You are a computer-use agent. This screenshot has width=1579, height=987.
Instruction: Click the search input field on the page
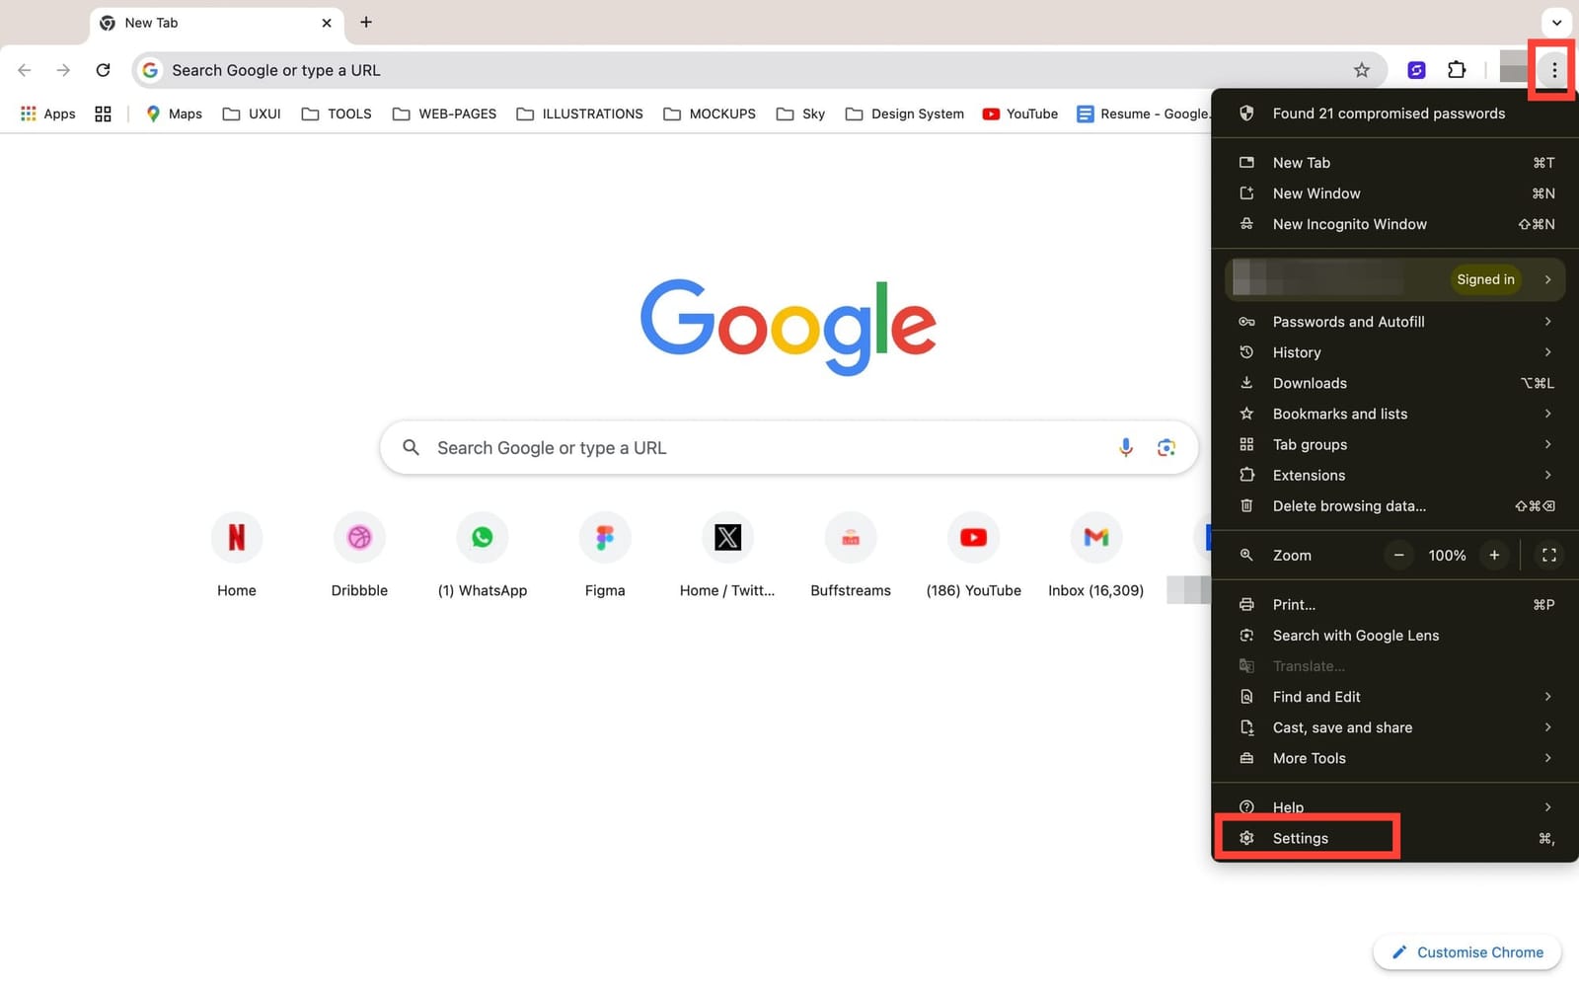(691, 447)
